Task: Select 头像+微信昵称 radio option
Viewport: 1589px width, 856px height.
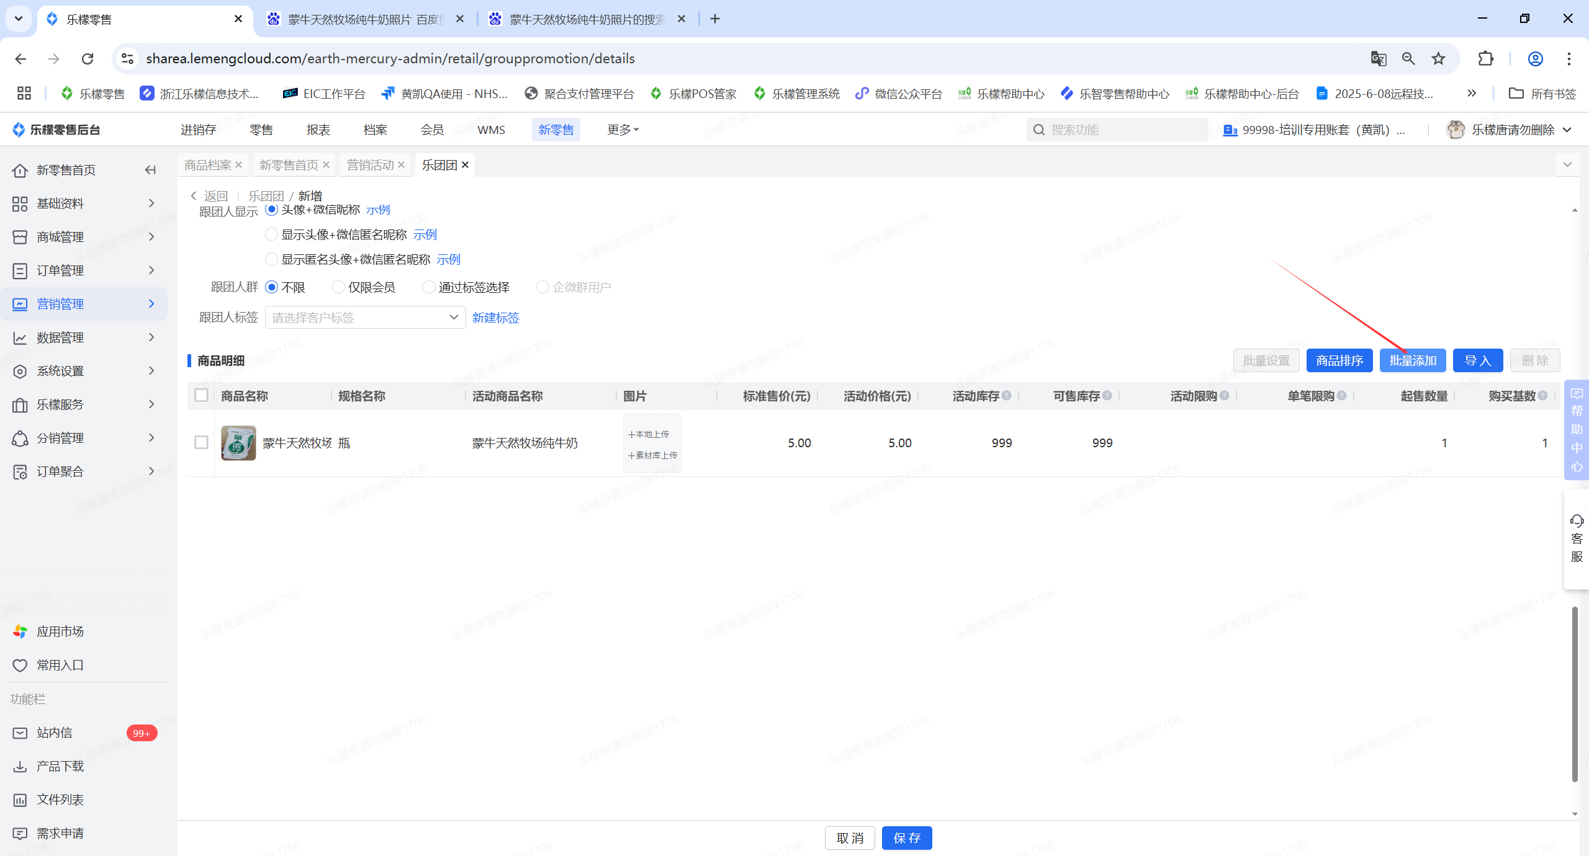Action: click(x=271, y=209)
